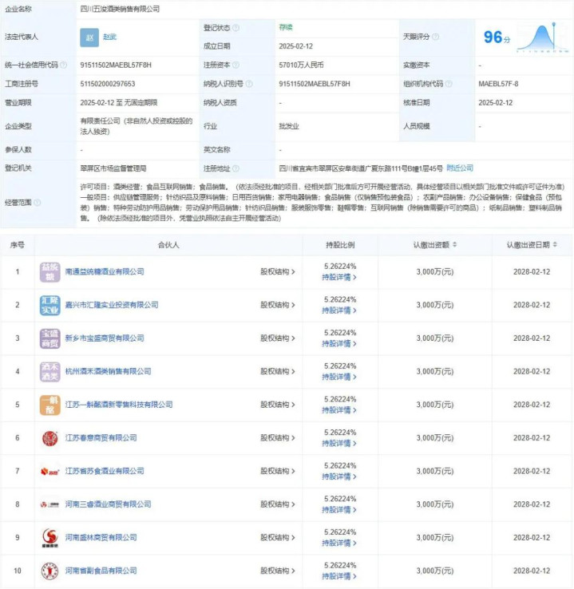This screenshot has width=574, height=589.
Task: Click logo of 江苏省苏食酒业有限公司
Action: [x=50, y=471]
